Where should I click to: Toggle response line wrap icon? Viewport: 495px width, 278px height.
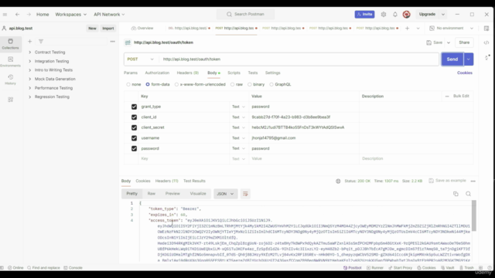(x=245, y=194)
